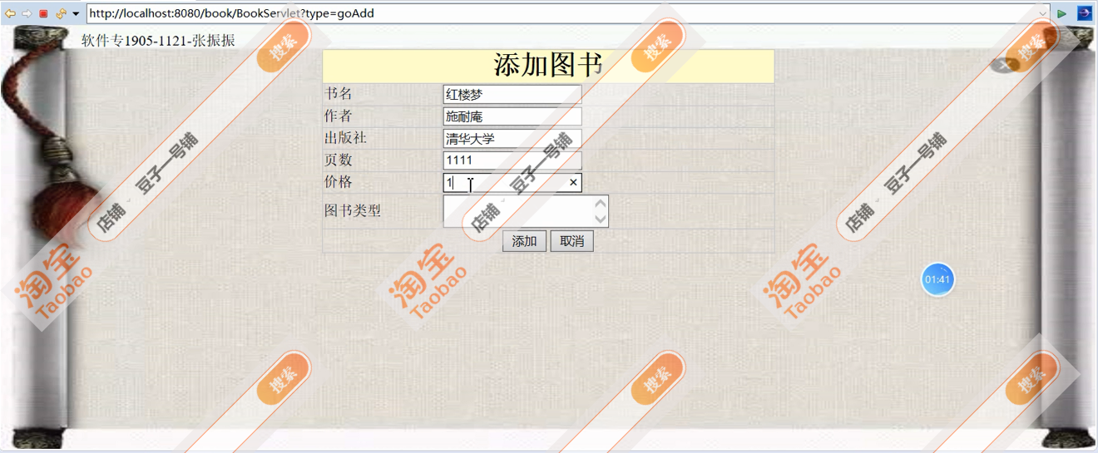Image resolution: width=1098 pixels, height=453 pixels.
Task: Open the 图书类型 selection list
Action: tap(526, 211)
